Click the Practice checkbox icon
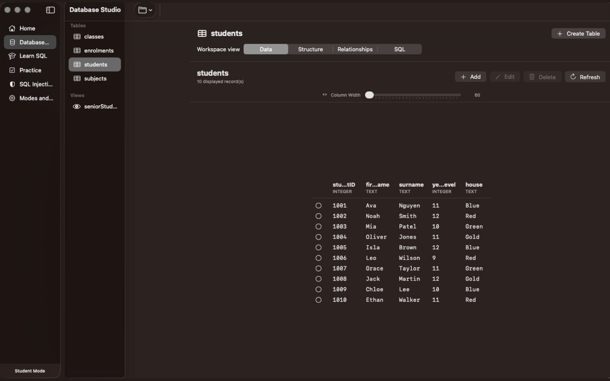Screen dimensions: 610x381 pos(12,70)
